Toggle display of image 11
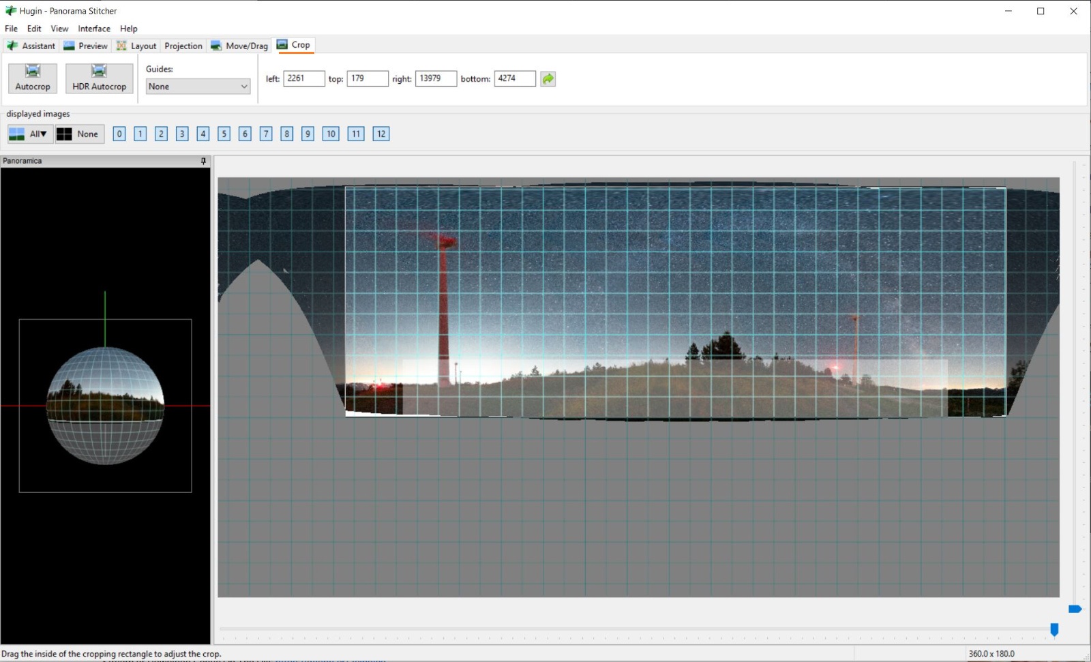 (x=356, y=134)
